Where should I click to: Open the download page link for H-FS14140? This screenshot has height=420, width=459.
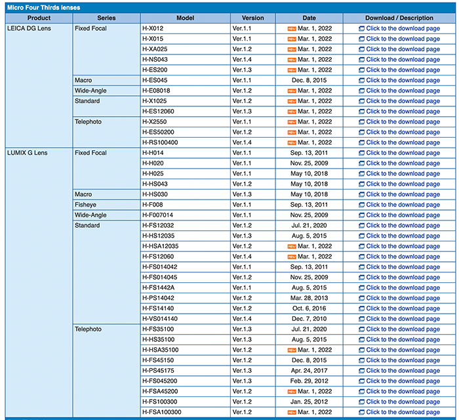(403, 308)
